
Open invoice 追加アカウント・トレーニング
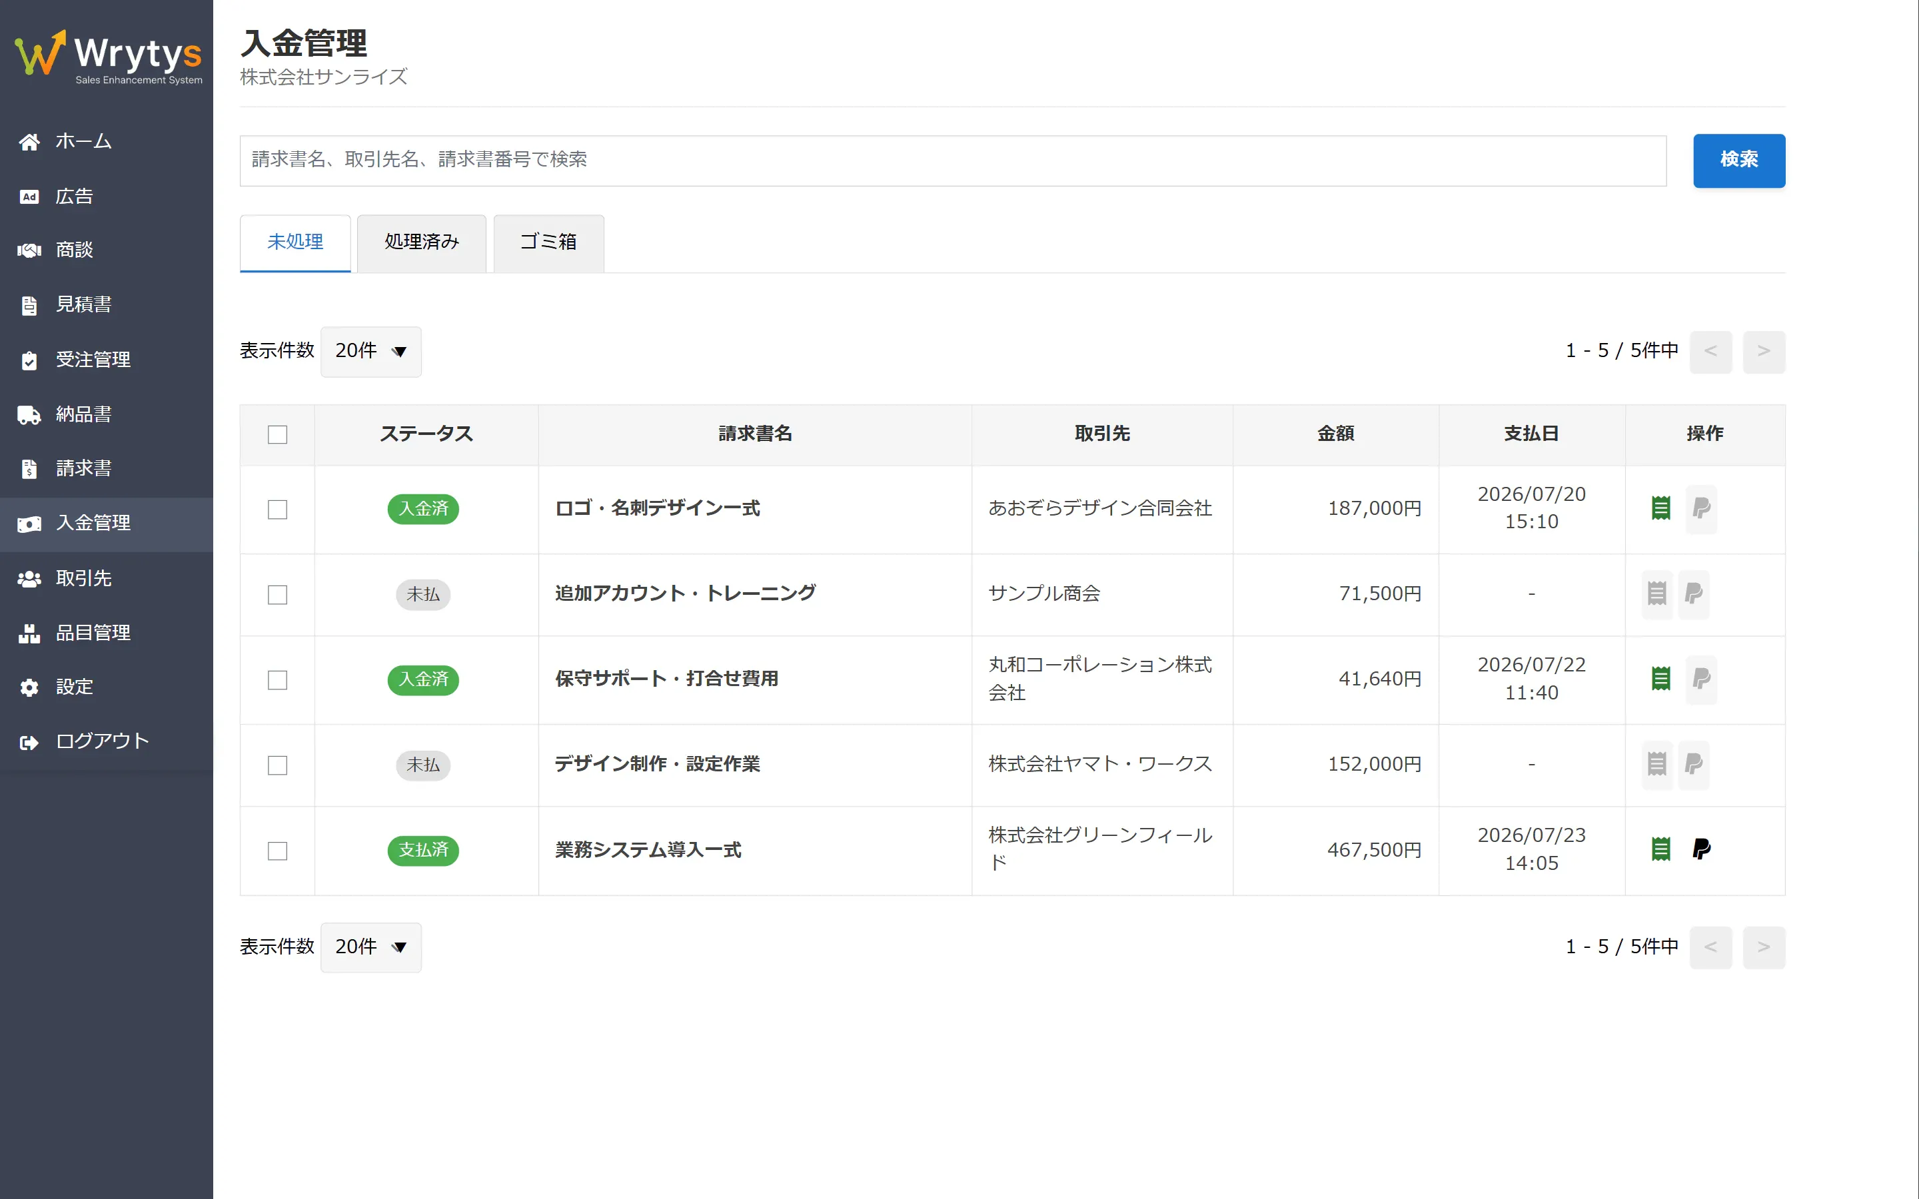click(x=685, y=593)
